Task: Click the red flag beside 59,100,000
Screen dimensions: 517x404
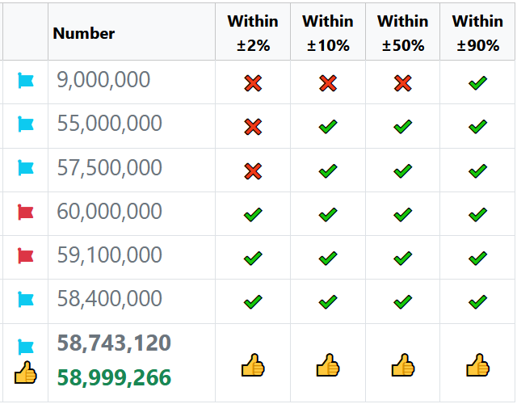Action: click(26, 256)
